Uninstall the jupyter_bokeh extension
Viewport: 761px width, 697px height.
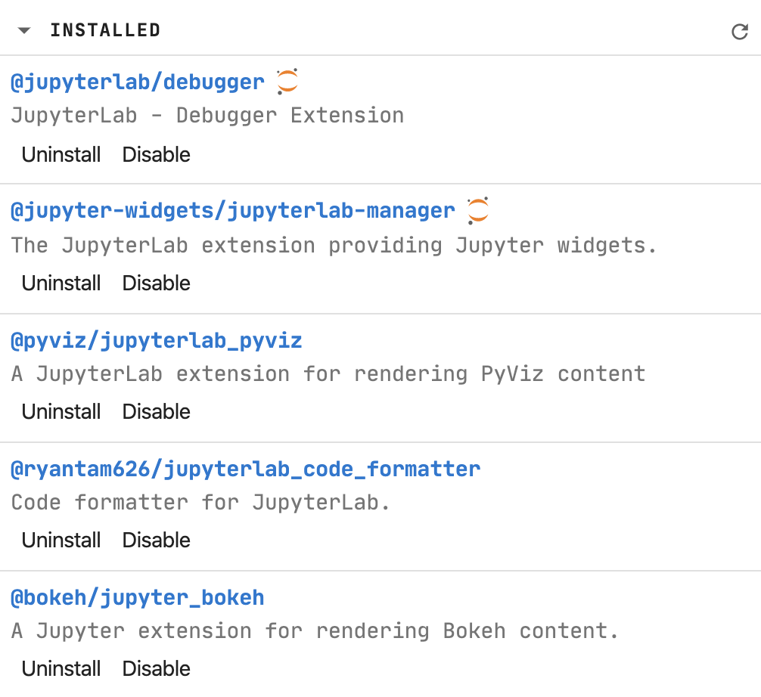point(61,668)
